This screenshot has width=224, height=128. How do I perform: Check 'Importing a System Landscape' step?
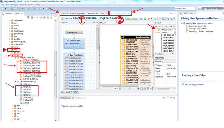pyautogui.click(x=187, y=31)
